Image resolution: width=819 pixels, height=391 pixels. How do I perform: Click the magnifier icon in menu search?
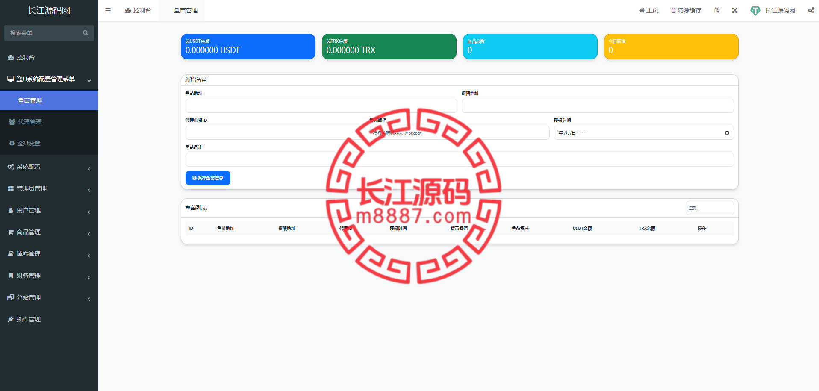click(85, 33)
